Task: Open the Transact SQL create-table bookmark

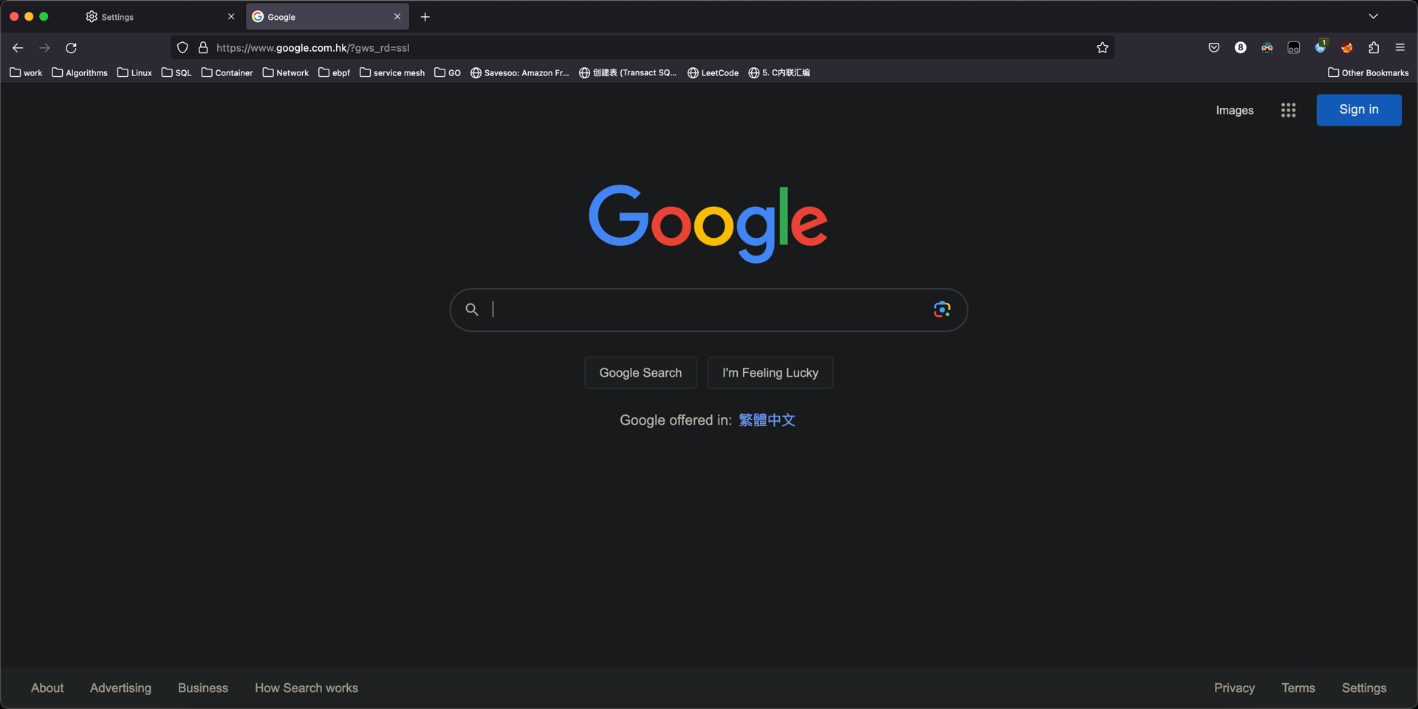Action: pyautogui.click(x=628, y=72)
